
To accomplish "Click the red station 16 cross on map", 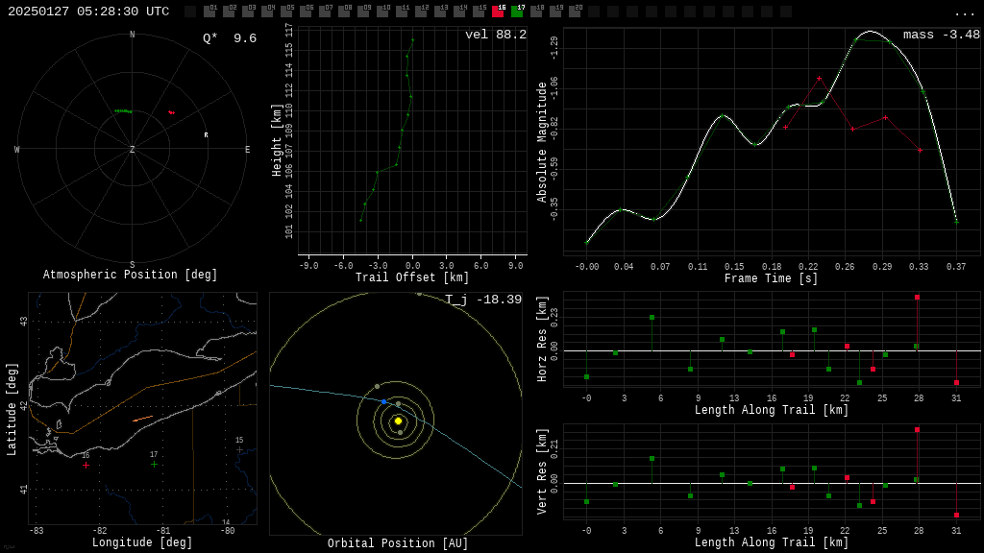I will [86, 466].
